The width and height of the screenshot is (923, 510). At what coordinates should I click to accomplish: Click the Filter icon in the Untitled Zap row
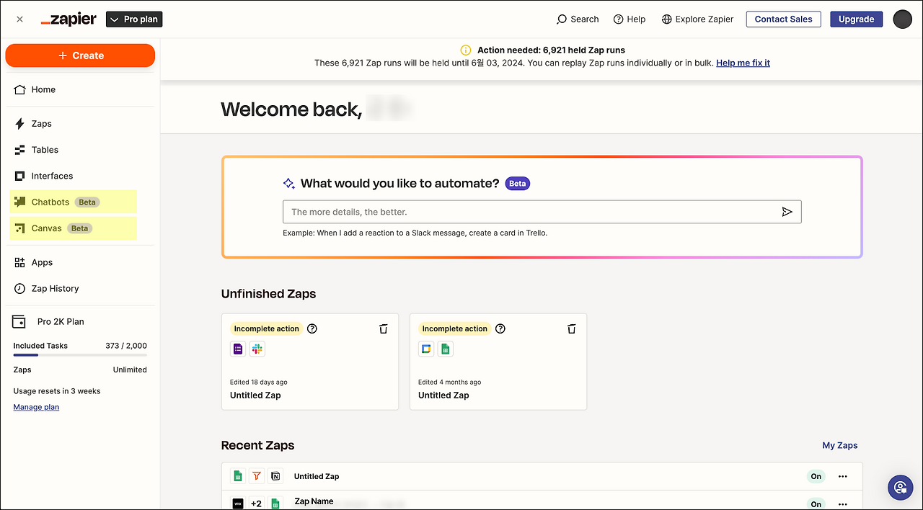[x=257, y=476]
